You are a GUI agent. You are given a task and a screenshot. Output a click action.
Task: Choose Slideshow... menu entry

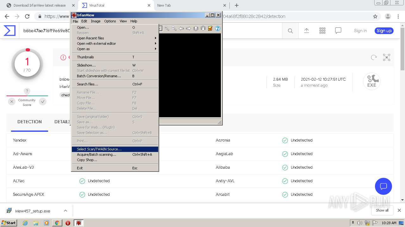click(x=115, y=65)
